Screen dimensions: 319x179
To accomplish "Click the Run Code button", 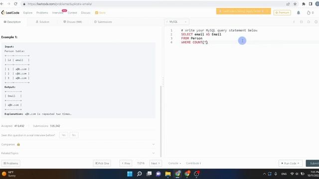I will pos(291,164).
